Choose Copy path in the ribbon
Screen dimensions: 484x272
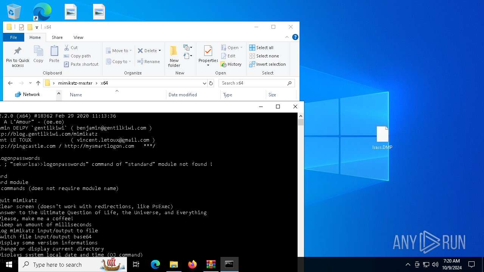point(77,56)
